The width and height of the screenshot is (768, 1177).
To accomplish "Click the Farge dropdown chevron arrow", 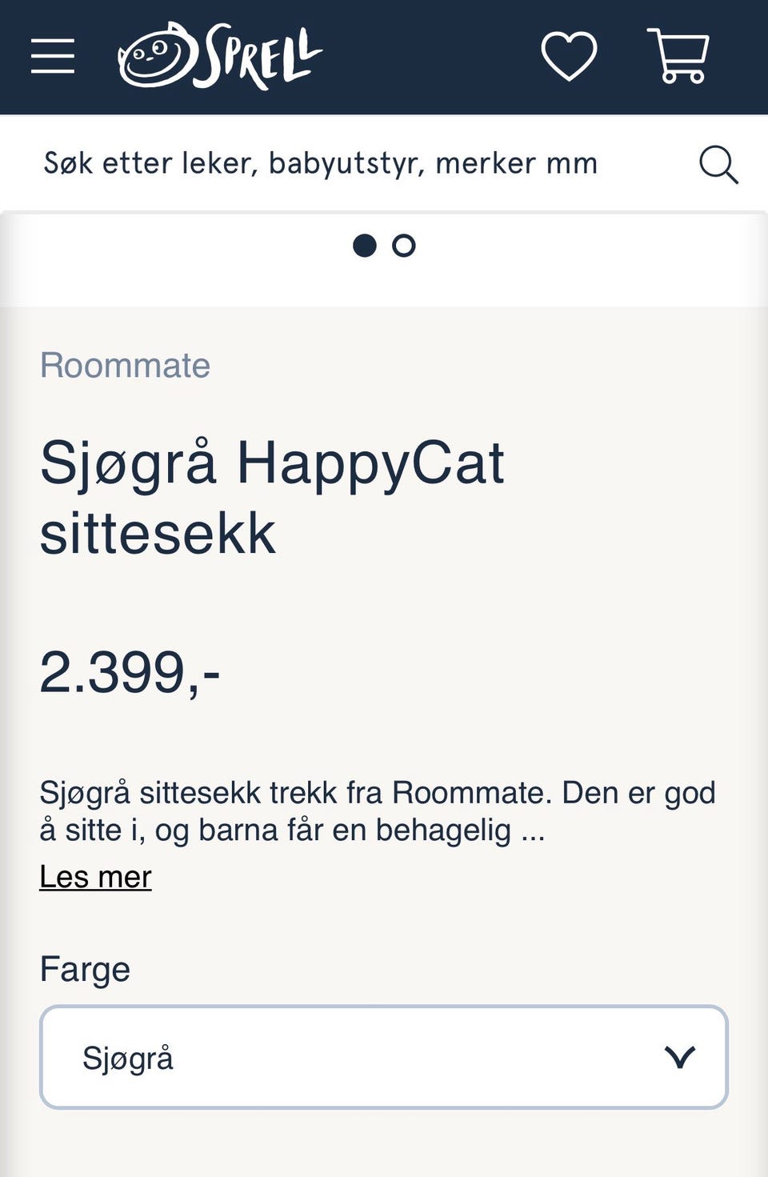I will pyautogui.click(x=680, y=1057).
